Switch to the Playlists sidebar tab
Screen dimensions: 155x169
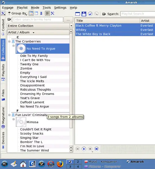coord(3,72)
